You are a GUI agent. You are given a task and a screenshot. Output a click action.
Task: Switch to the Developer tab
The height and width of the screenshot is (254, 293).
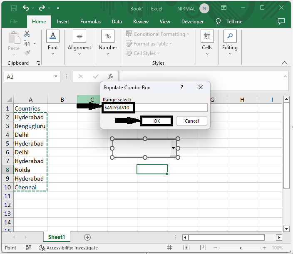(193, 22)
